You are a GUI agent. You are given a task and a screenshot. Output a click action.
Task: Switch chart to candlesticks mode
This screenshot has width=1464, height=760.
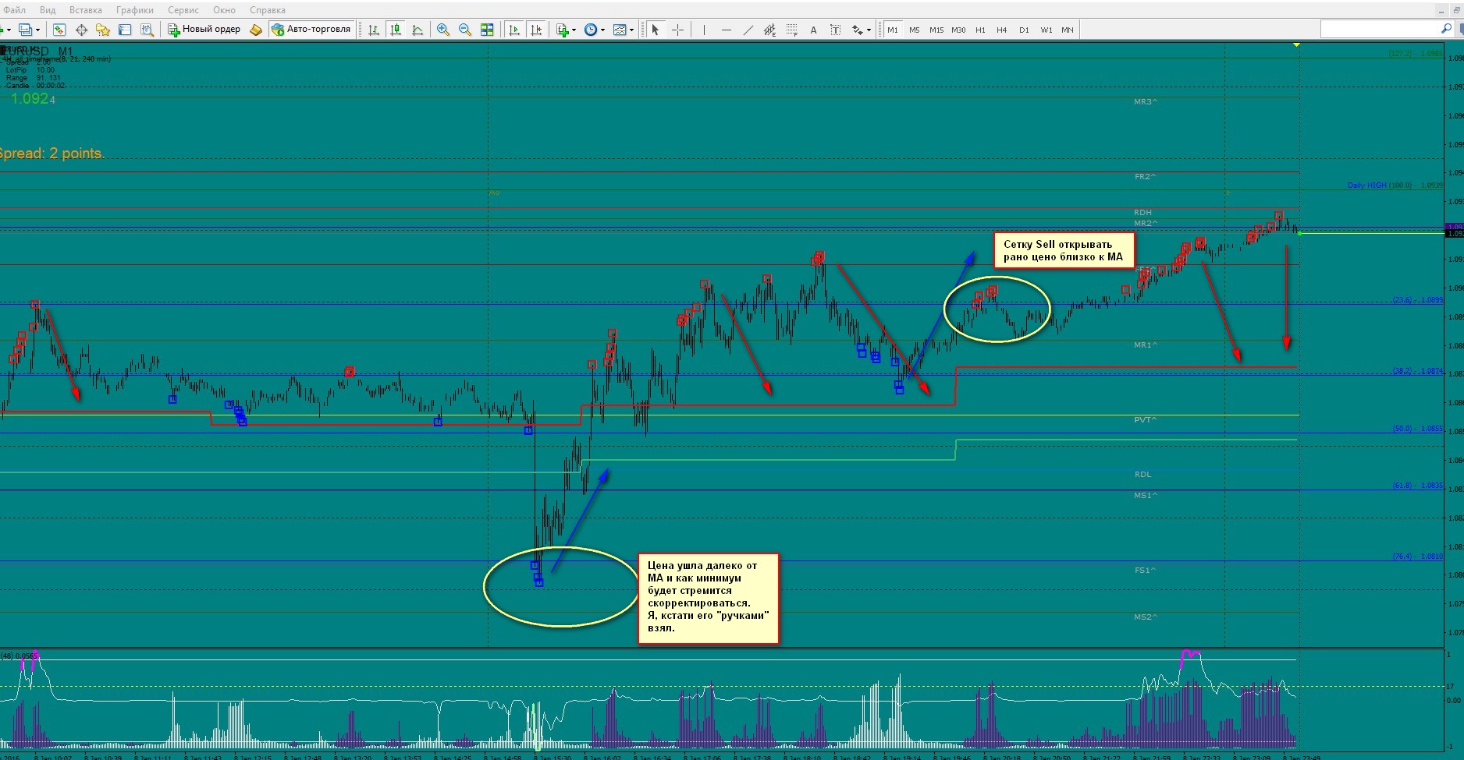[396, 30]
